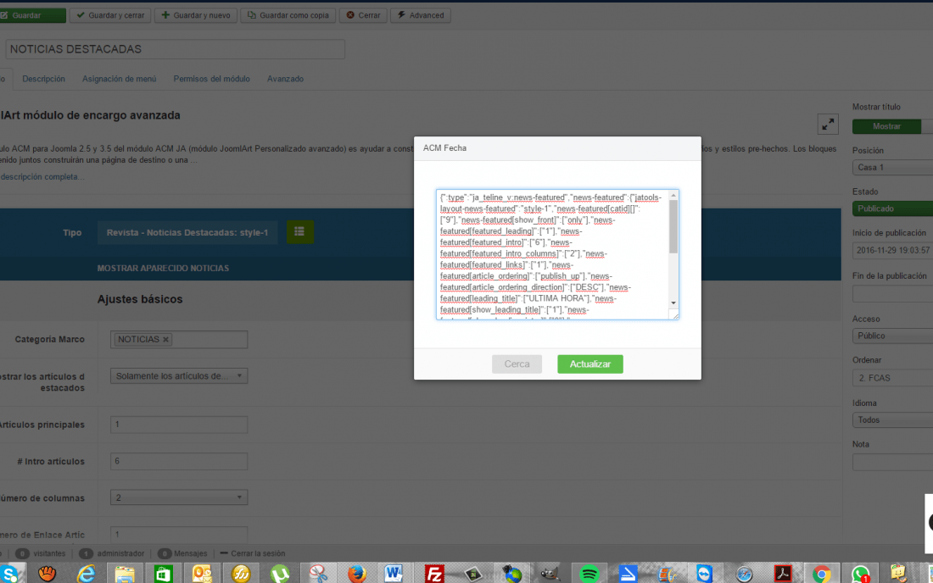
Task: Click the visitantes status bar entry
Action: pyautogui.click(x=41, y=553)
